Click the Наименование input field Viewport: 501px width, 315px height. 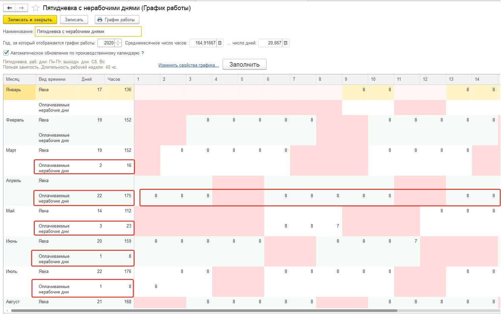[x=88, y=32]
